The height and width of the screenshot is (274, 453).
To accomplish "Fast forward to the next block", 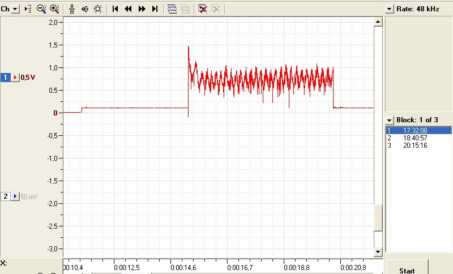I will pos(142,9).
